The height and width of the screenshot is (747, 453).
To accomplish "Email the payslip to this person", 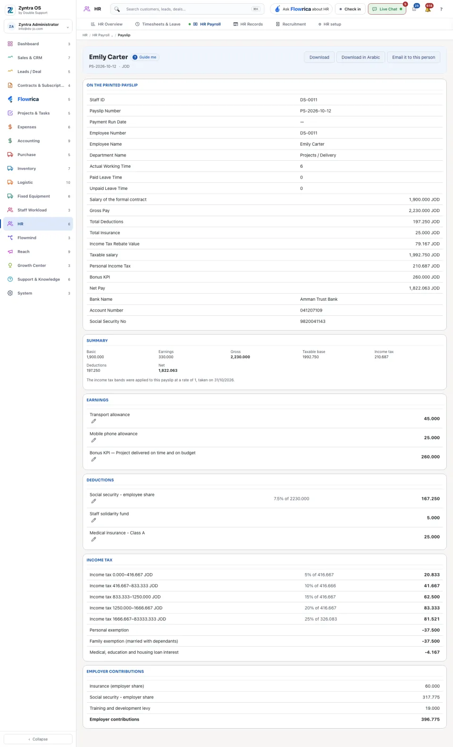I will [x=413, y=57].
